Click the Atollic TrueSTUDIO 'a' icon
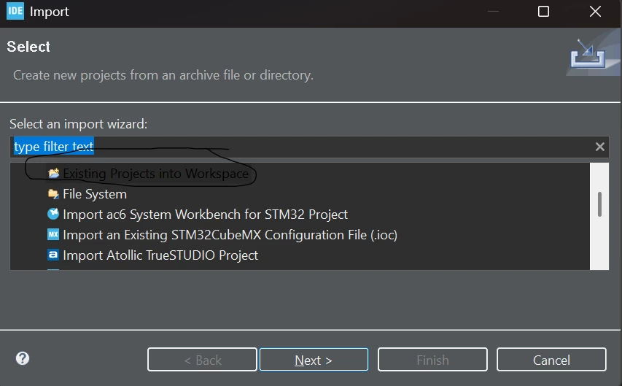622x386 pixels. 53,255
